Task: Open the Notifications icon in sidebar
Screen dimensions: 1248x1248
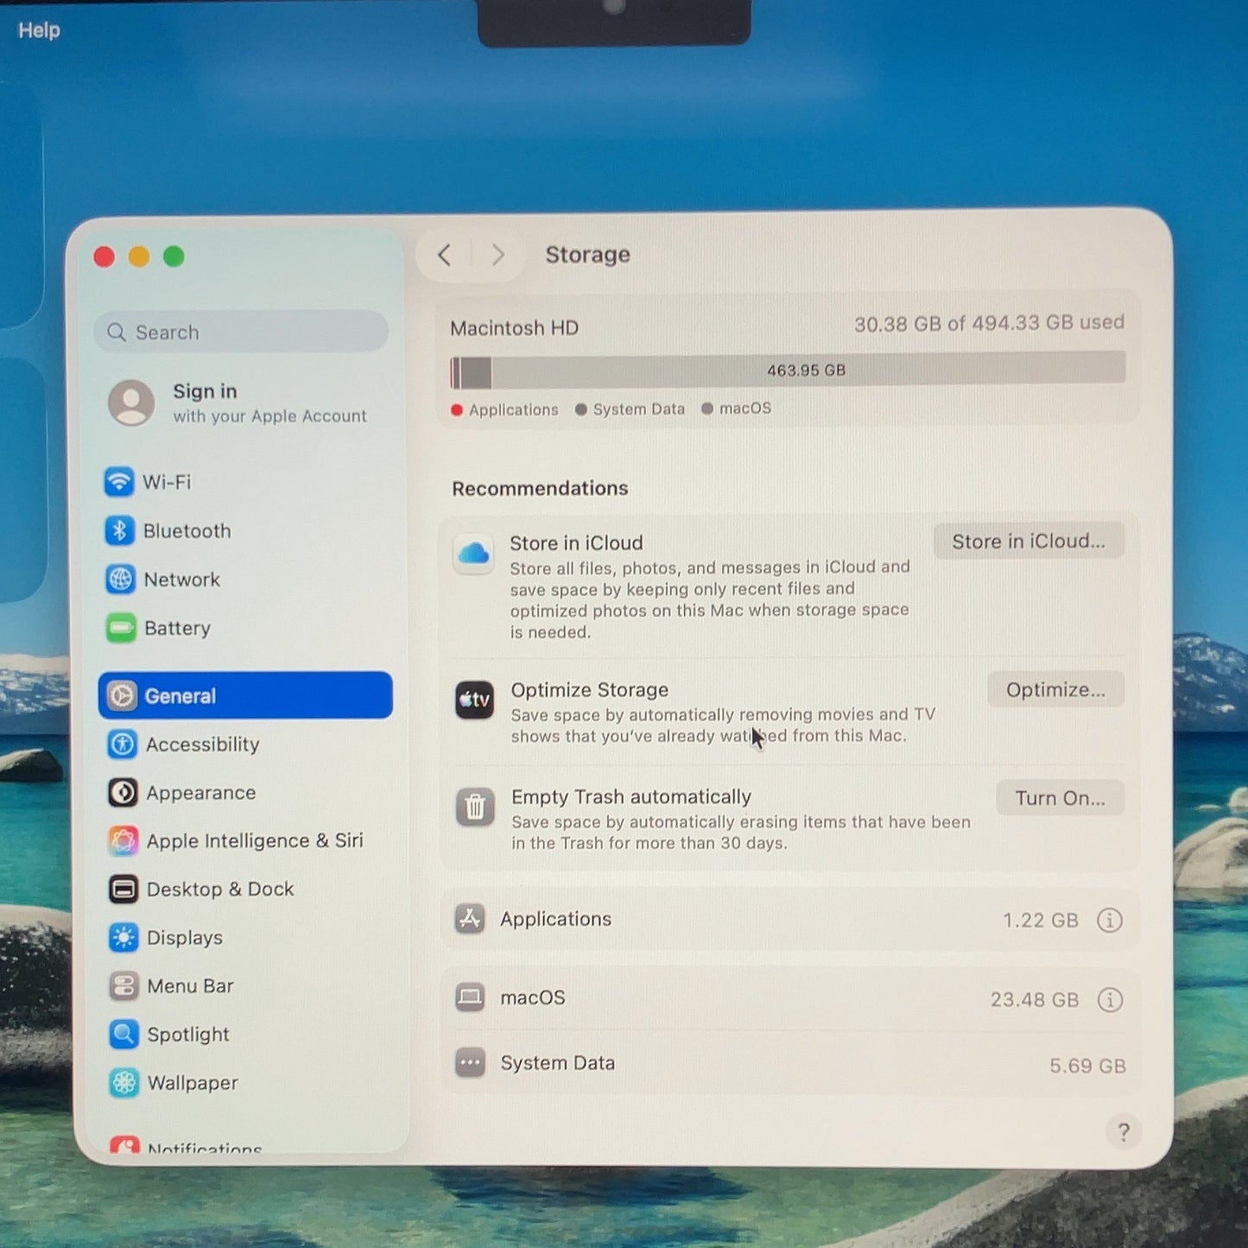Action: tap(125, 1144)
